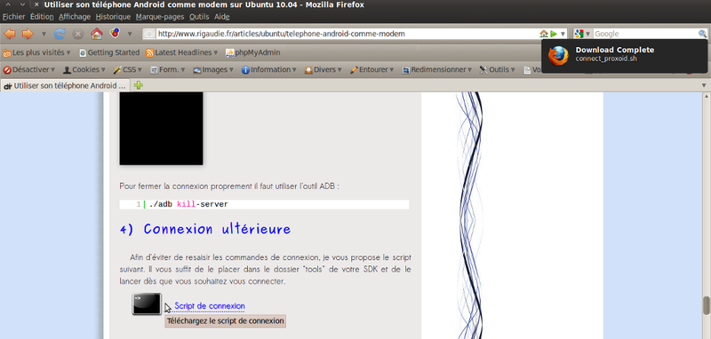Image resolution: width=711 pixels, height=339 pixels.
Task: Click the small house icon inside address bar
Action: pyautogui.click(x=544, y=34)
